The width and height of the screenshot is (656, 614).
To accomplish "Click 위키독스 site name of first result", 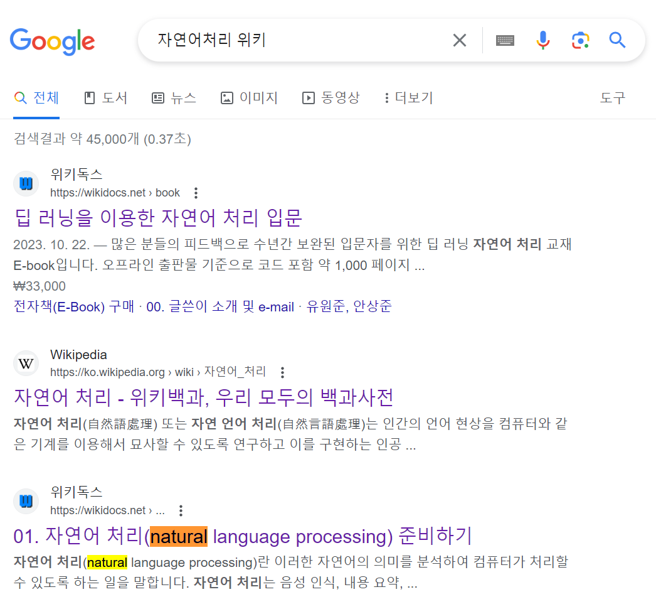I will [x=76, y=175].
